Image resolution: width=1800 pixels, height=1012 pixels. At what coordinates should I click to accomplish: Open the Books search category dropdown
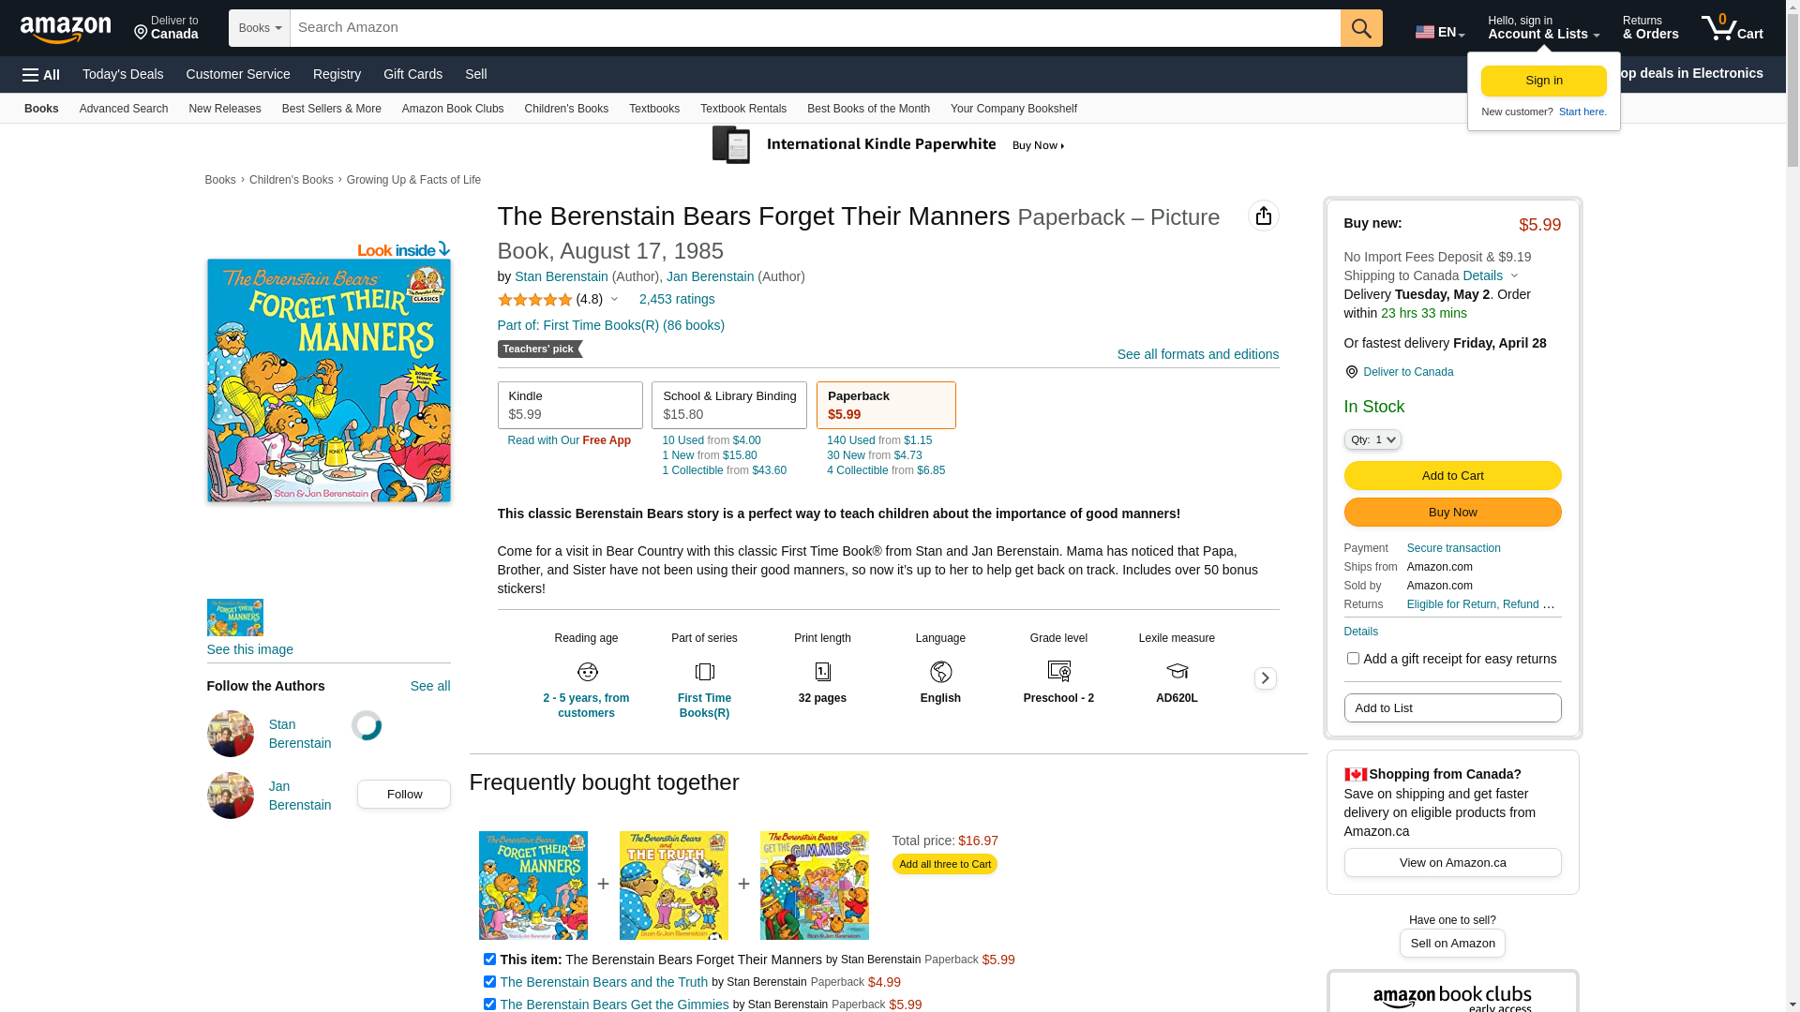(x=260, y=28)
